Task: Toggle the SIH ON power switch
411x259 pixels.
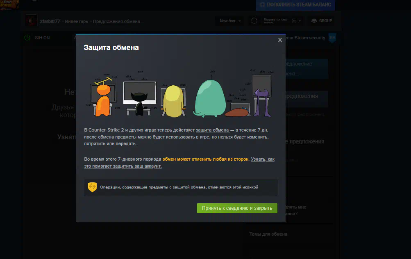Action: [27, 38]
